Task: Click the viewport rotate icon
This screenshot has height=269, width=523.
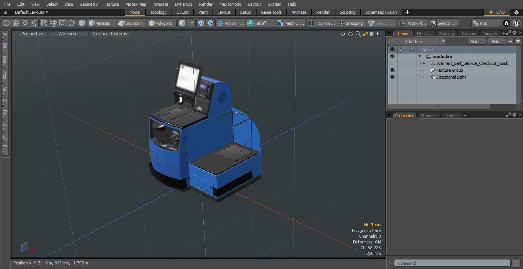Action: coord(350,34)
